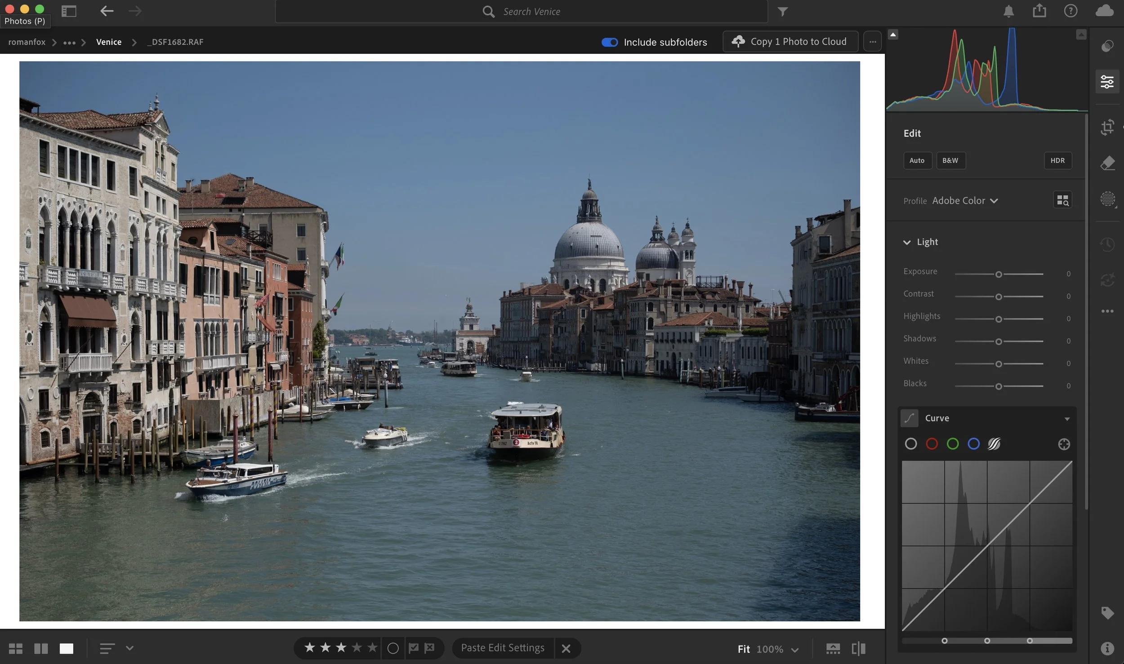The image size is (1124, 664).
Task: Open the Crop and Rotate tool
Action: pos(1107,127)
